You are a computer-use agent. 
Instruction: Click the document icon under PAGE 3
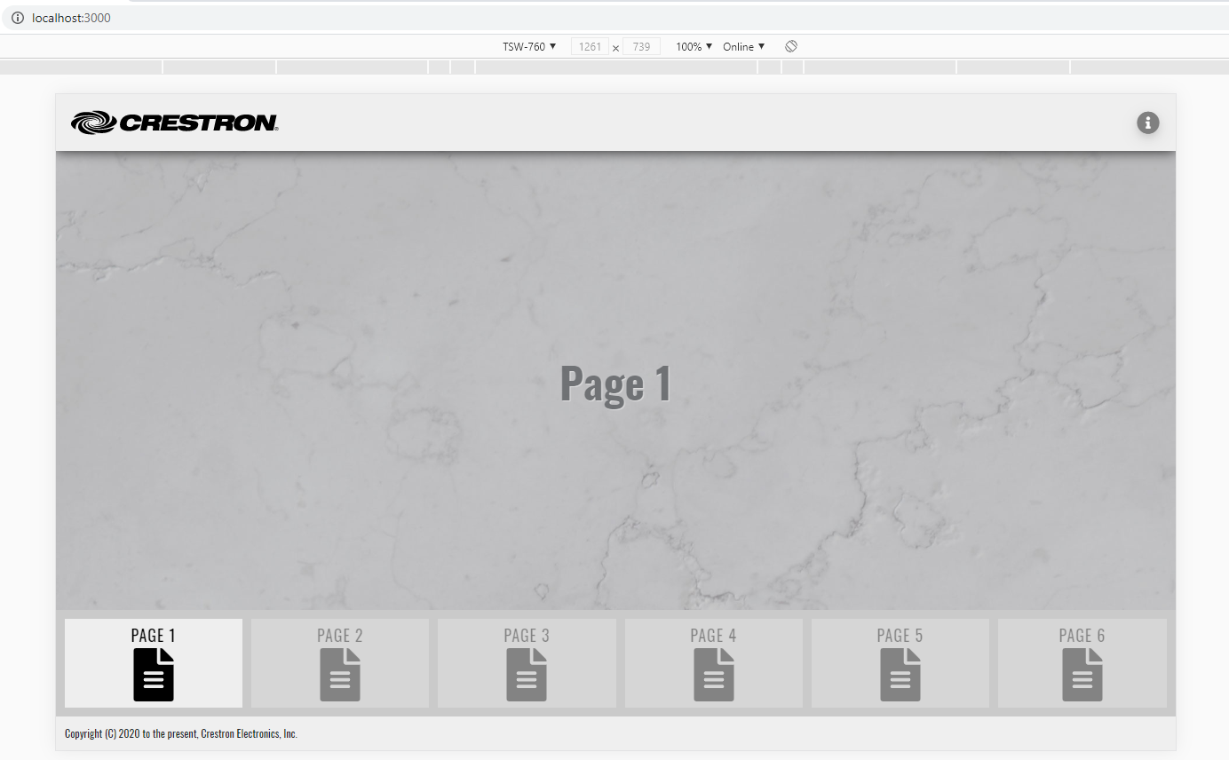coord(527,675)
